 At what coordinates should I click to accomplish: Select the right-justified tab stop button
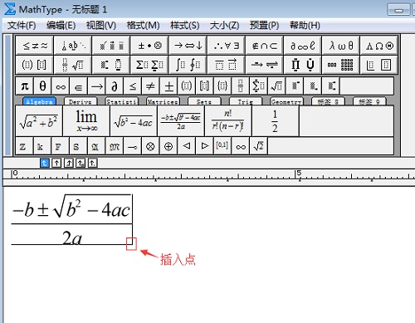(69, 163)
